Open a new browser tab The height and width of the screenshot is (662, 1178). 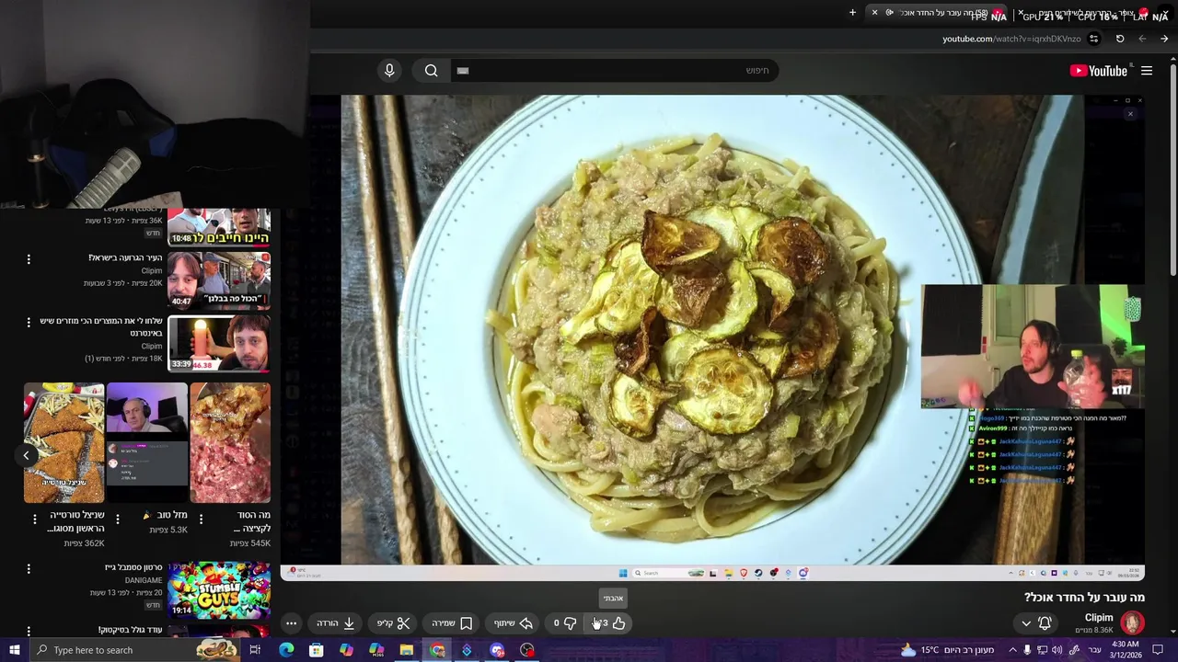[852, 13]
